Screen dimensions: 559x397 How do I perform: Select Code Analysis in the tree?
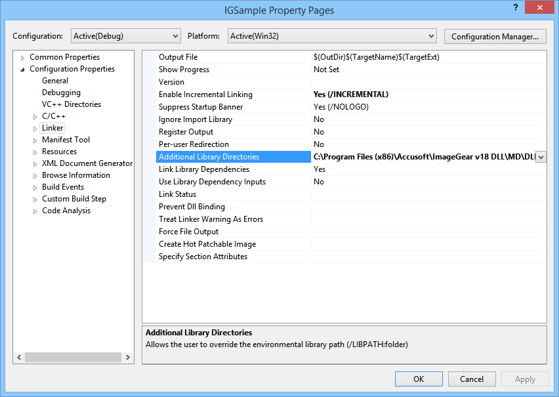coord(66,211)
